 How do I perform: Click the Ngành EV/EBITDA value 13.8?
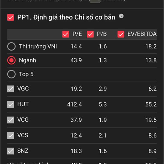tap(151, 60)
